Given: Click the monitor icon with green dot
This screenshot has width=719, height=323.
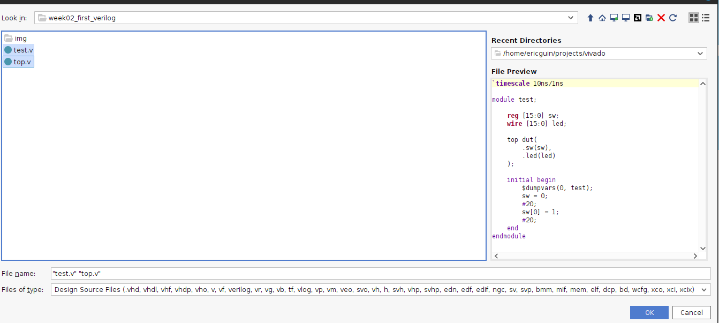Looking at the screenshot, I should (x=614, y=18).
